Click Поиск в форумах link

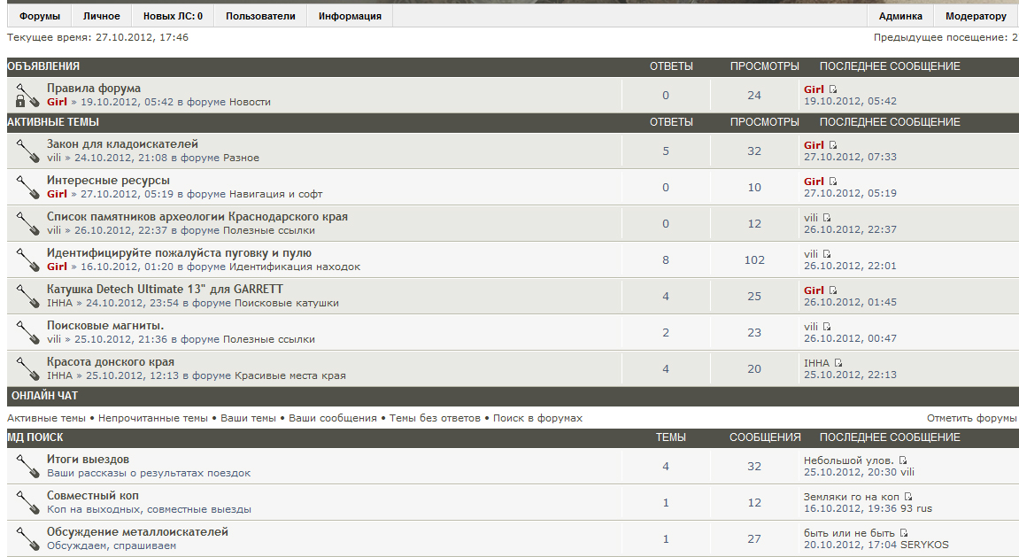[x=537, y=418]
